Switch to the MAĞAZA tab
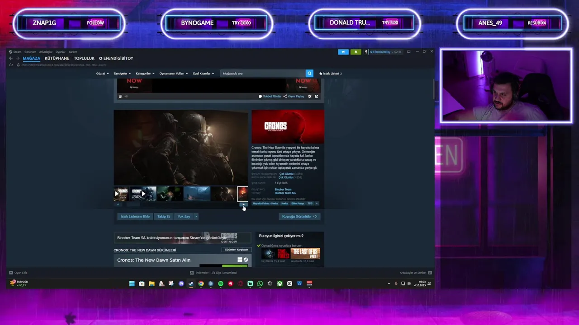Image resolution: width=579 pixels, height=325 pixels. click(32, 58)
